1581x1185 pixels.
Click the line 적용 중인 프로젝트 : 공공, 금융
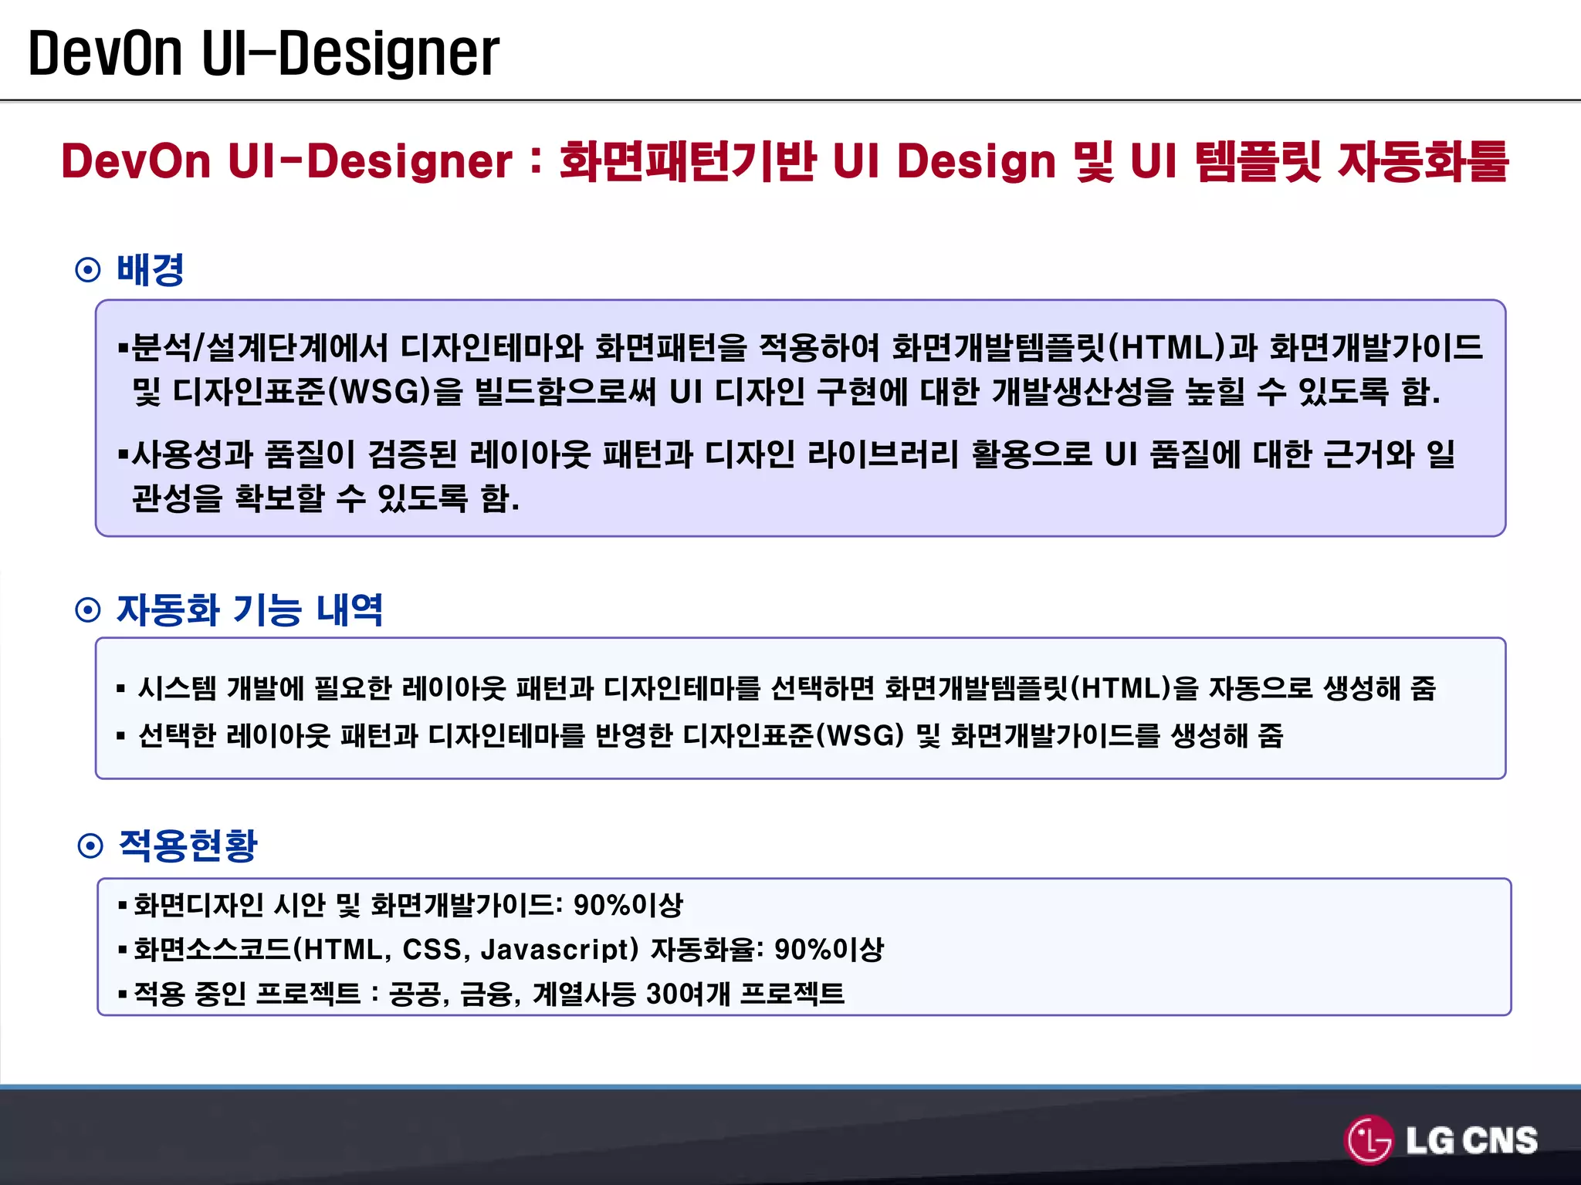tap(482, 994)
